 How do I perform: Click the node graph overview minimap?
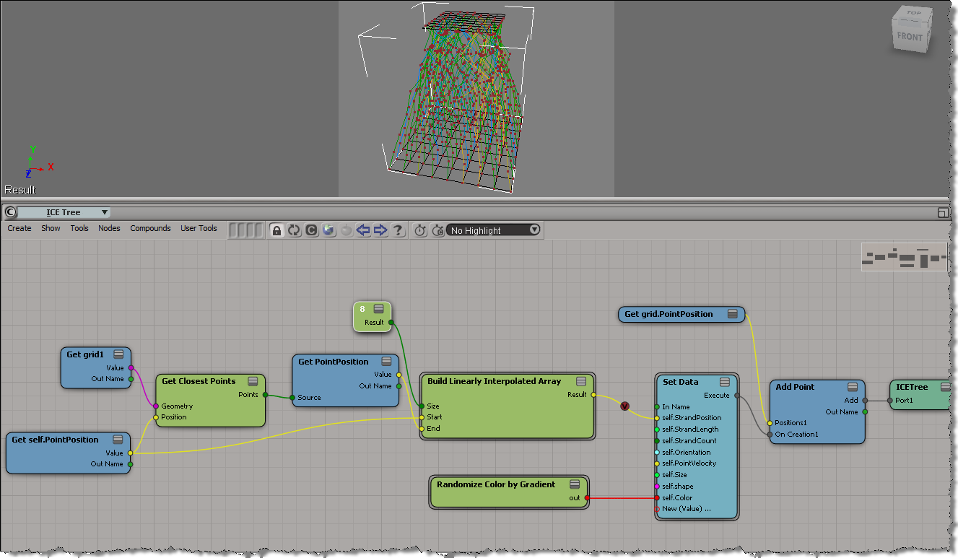click(903, 257)
